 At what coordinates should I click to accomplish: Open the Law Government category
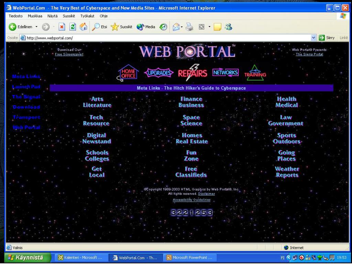point(286,120)
